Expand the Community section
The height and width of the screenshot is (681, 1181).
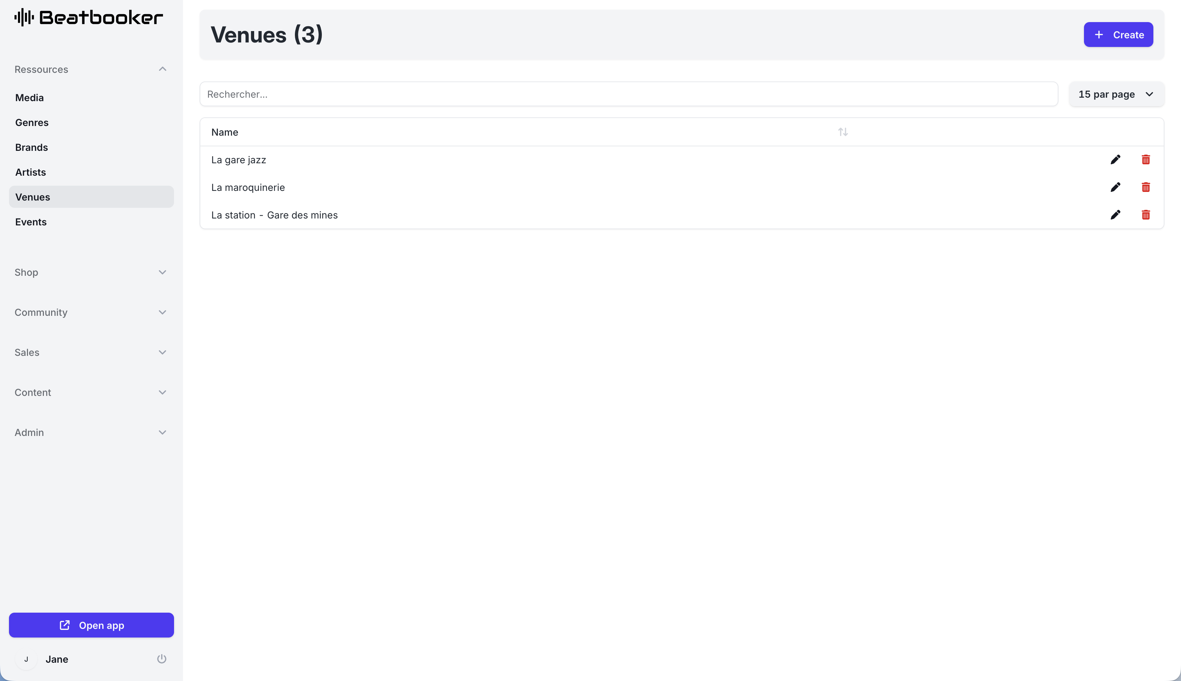pyautogui.click(x=162, y=312)
